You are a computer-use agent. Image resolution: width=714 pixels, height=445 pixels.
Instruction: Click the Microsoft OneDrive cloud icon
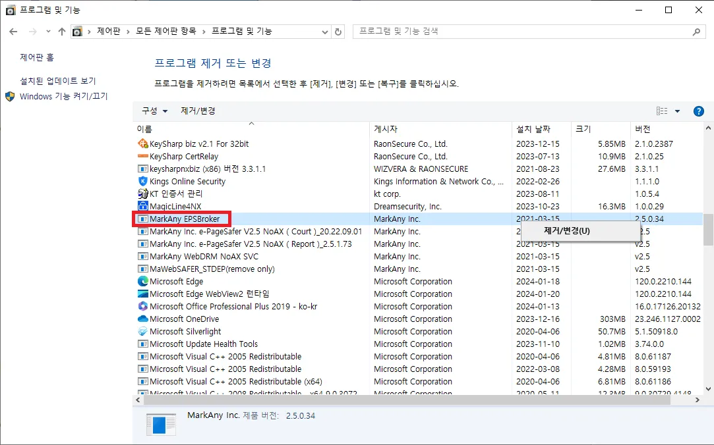click(142, 319)
